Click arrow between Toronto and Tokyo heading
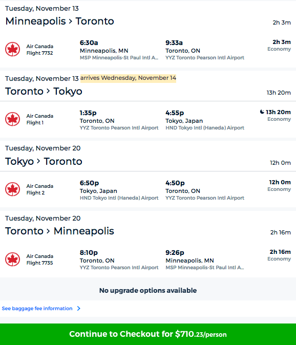The image size is (296, 345). click(x=49, y=91)
